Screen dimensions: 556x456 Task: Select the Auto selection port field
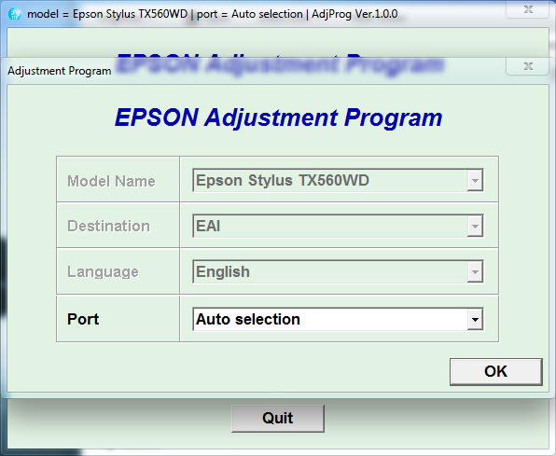point(338,319)
